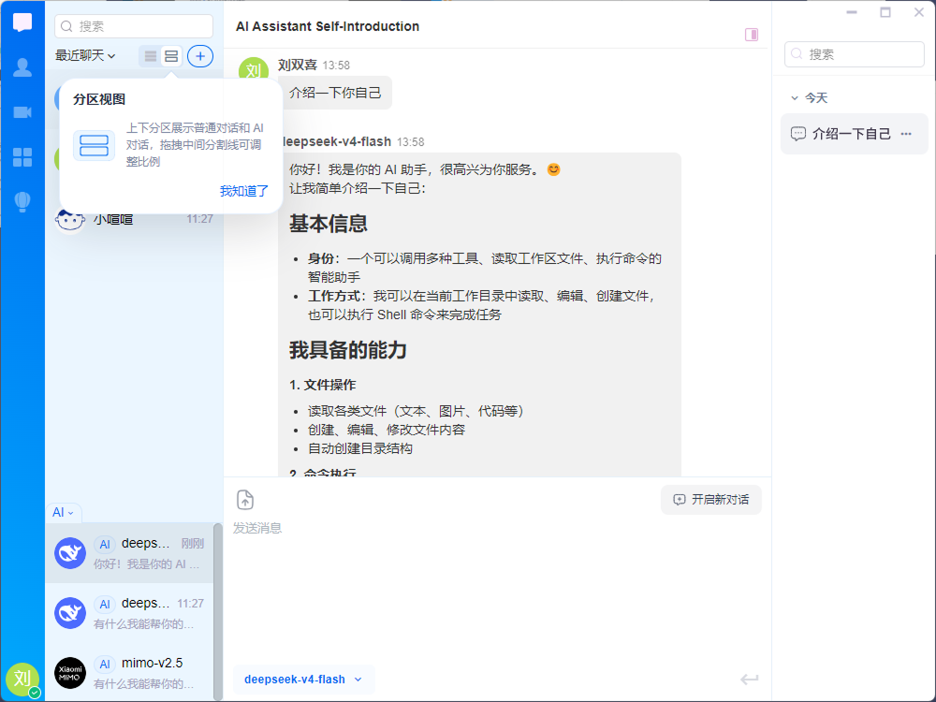Switch to the split partition view toggle
936x702 pixels.
171,56
